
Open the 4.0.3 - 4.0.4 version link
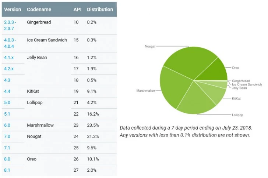[x=11, y=43]
